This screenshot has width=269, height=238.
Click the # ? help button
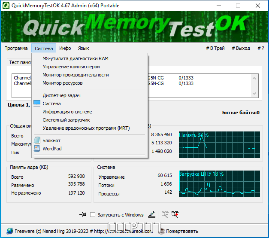tap(261, 48)
